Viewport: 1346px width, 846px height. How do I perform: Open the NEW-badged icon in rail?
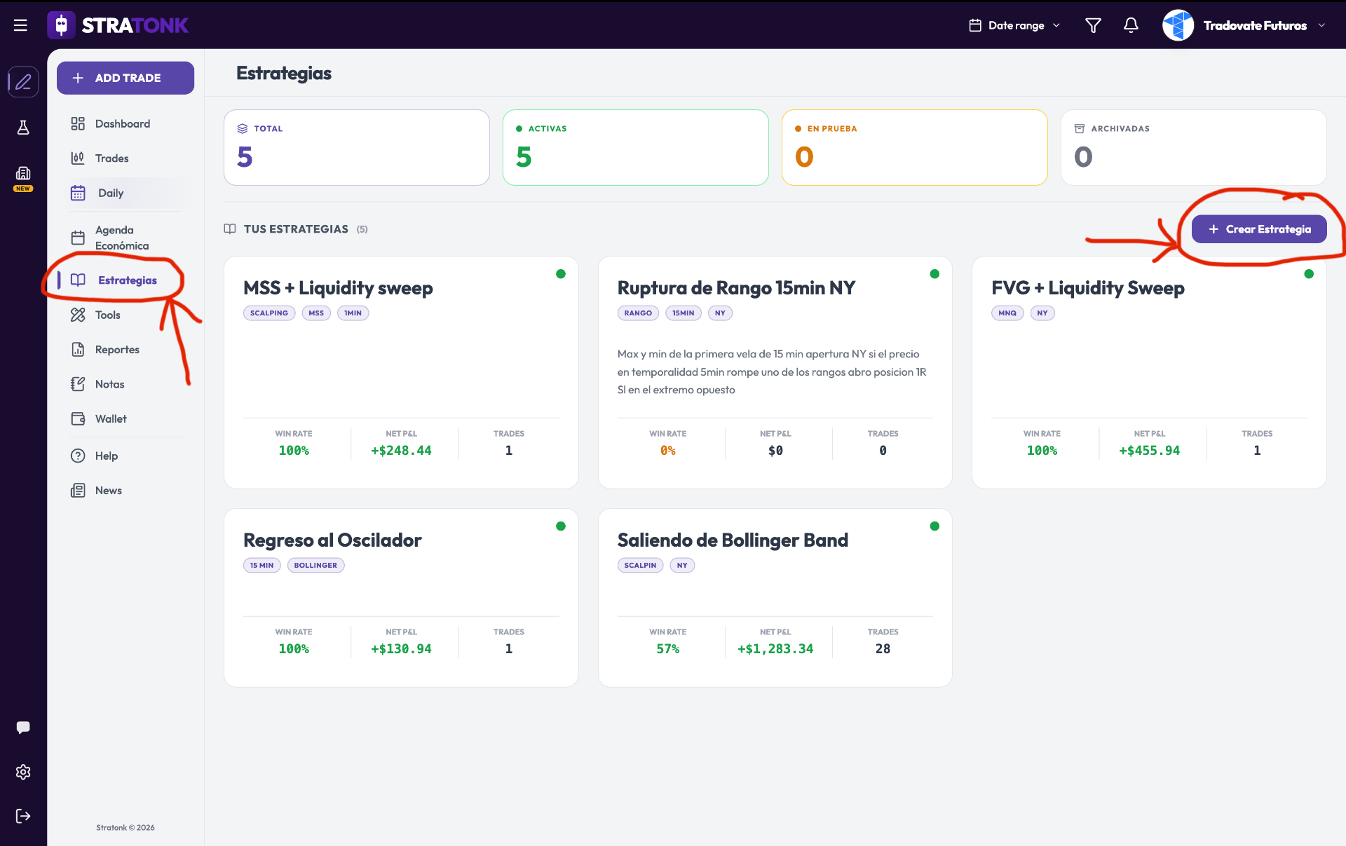point(23,178)
